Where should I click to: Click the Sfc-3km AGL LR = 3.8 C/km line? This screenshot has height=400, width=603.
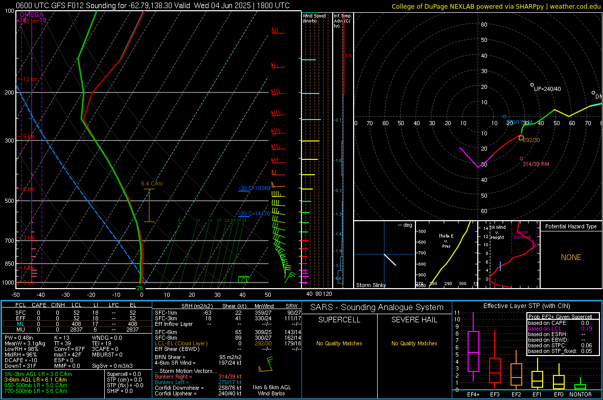click(38, 374)
